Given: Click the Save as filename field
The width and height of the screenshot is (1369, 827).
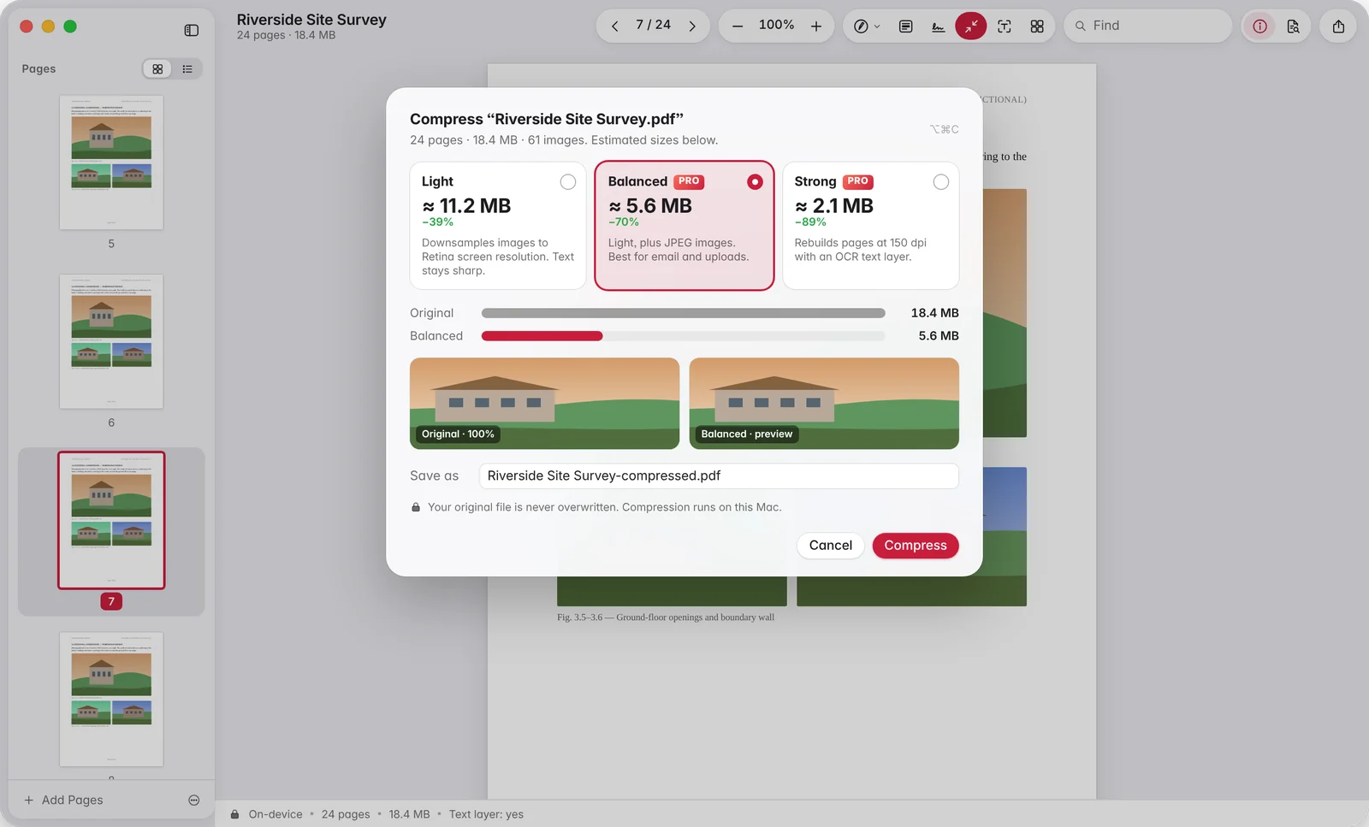Looking at the screenshot, I should coord(719,476).
